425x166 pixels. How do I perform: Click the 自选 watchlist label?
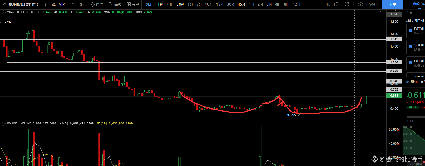click(x=409, y=13)
